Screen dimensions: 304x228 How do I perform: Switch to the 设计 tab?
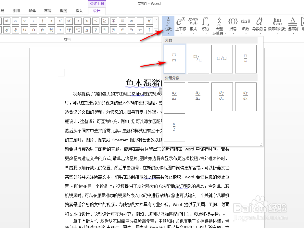97,11
